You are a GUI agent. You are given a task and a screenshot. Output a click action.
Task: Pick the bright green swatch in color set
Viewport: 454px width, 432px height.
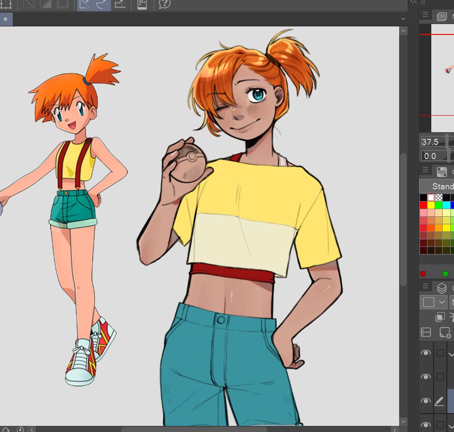[439, 205]
